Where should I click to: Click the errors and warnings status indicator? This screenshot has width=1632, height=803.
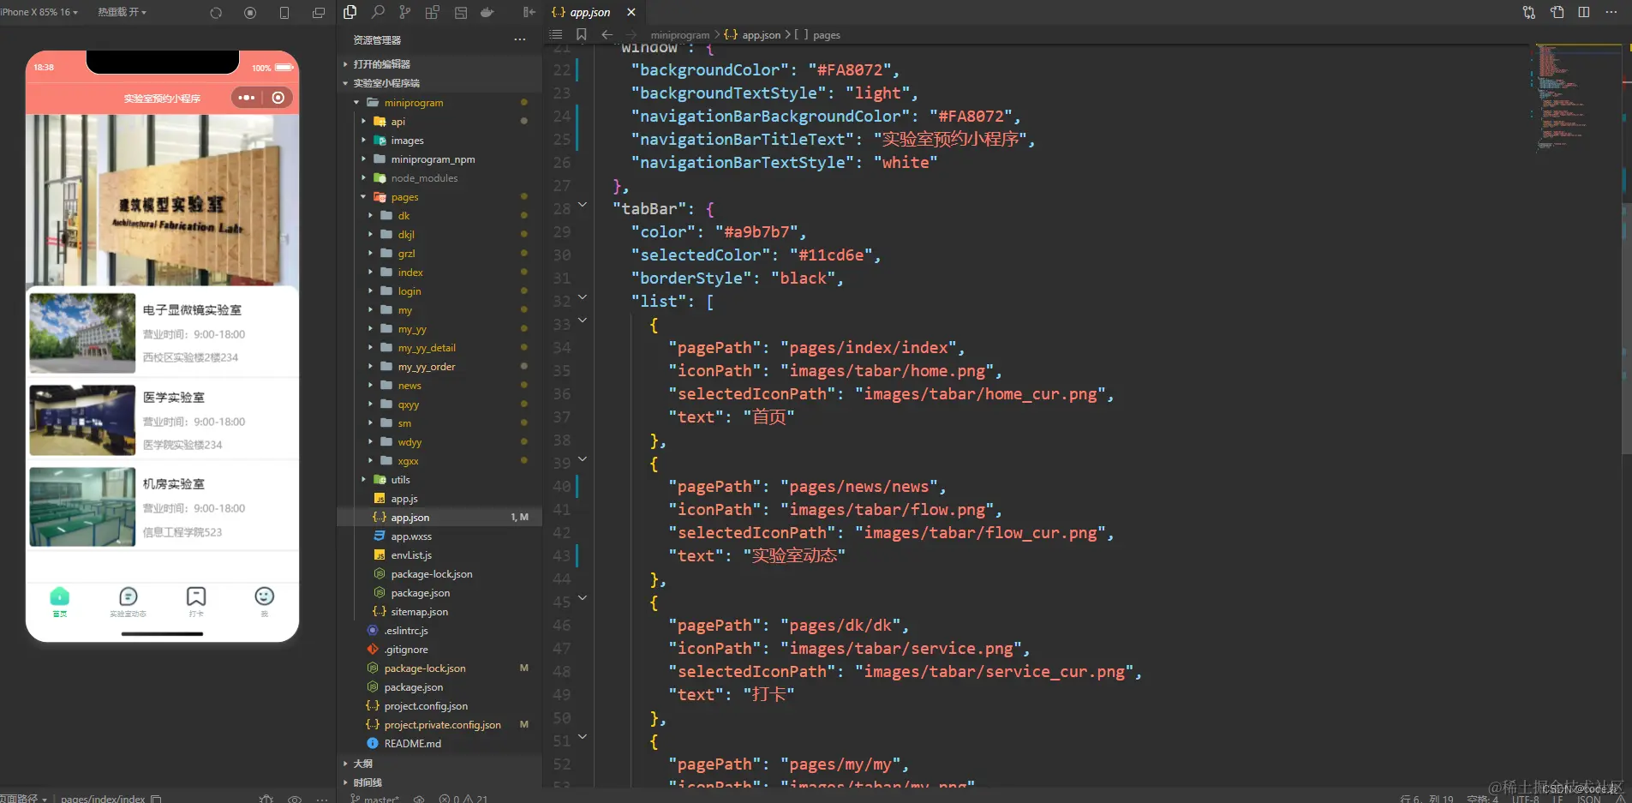463,799
